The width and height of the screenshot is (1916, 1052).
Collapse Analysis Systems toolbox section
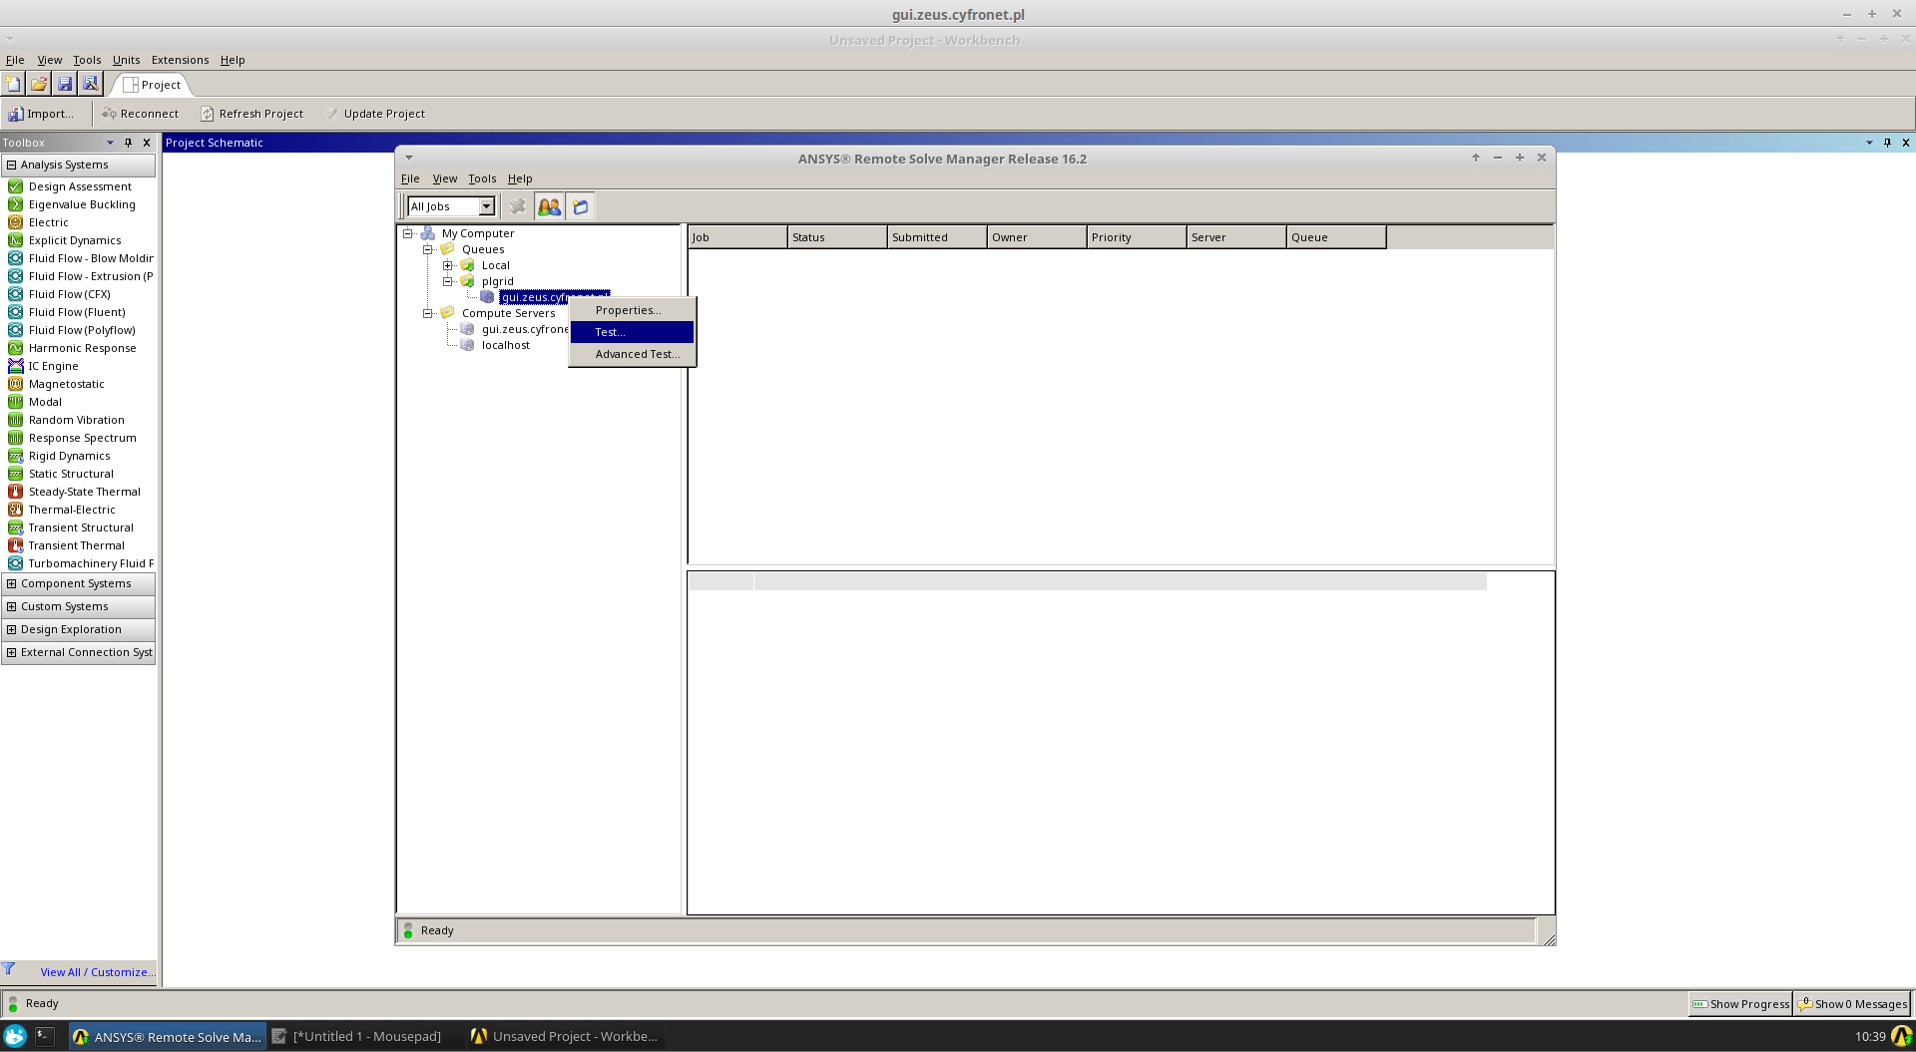[x=11, y=166]
